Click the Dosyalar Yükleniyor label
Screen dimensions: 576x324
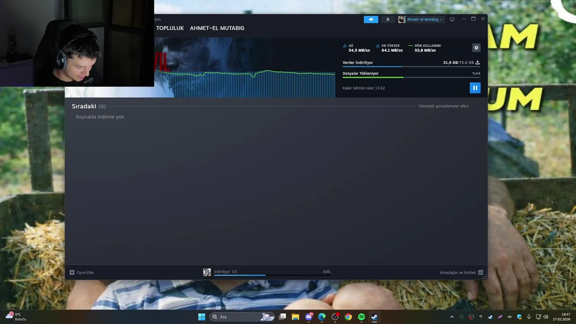(360, 73)
